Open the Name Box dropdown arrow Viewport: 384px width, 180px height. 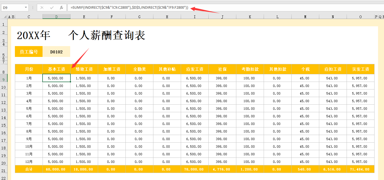click(26, 8)
